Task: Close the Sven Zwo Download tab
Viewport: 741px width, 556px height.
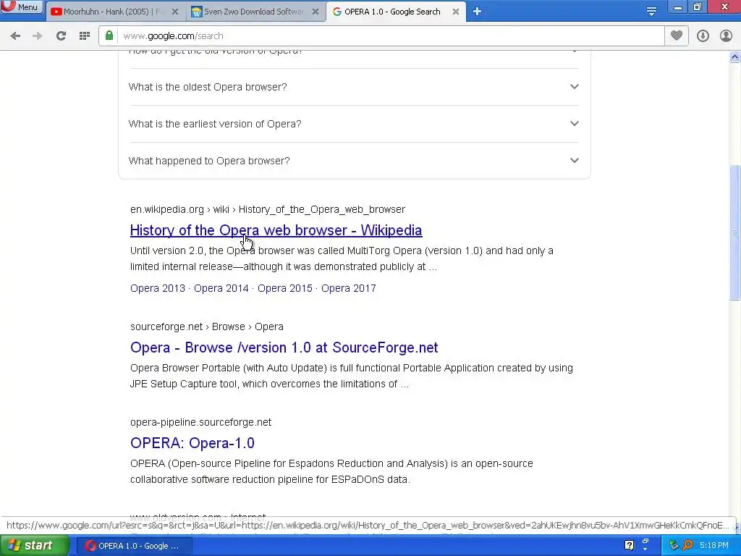Action: [x=316, y=12]
